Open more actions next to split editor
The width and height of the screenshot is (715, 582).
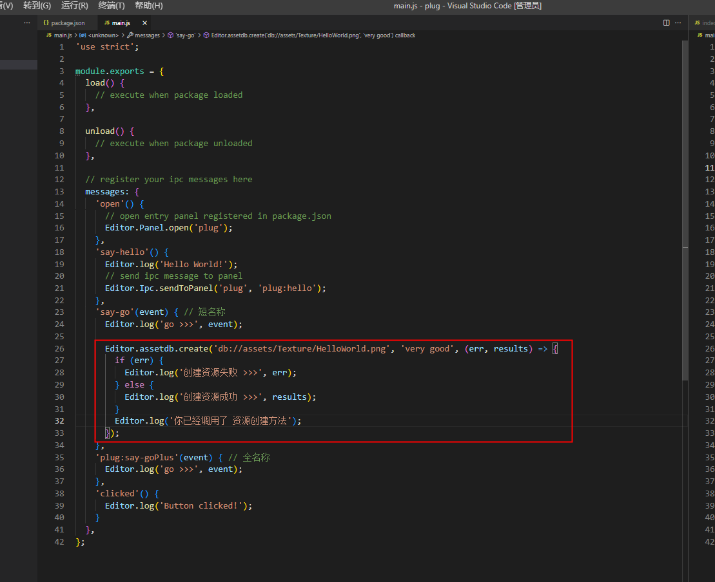tap(678, 23)
